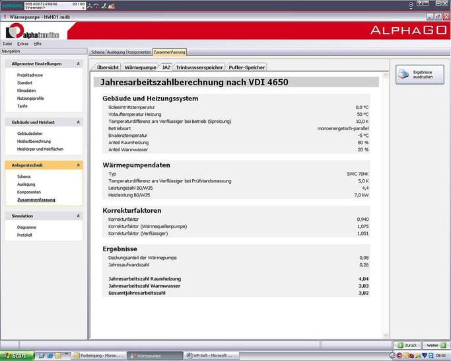The height and width of the screenshot is (361, 451).
Task: Collapse the Gebäude und Heizlast panel
Action: point(79,122)
